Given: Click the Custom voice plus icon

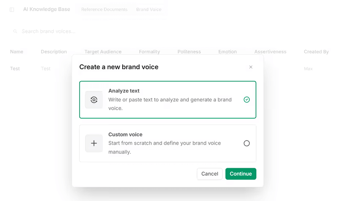Looking at the screenshot, I should tap(94, 143).
